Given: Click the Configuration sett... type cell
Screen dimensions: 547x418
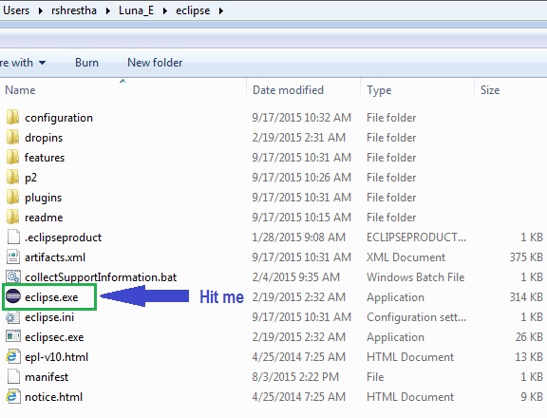Looking at the screenshot, I should (x=416, y=317).
